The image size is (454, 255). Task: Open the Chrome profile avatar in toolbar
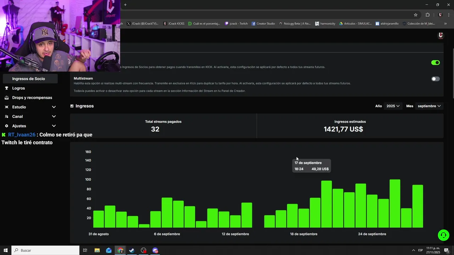click(x=440, y=15)
